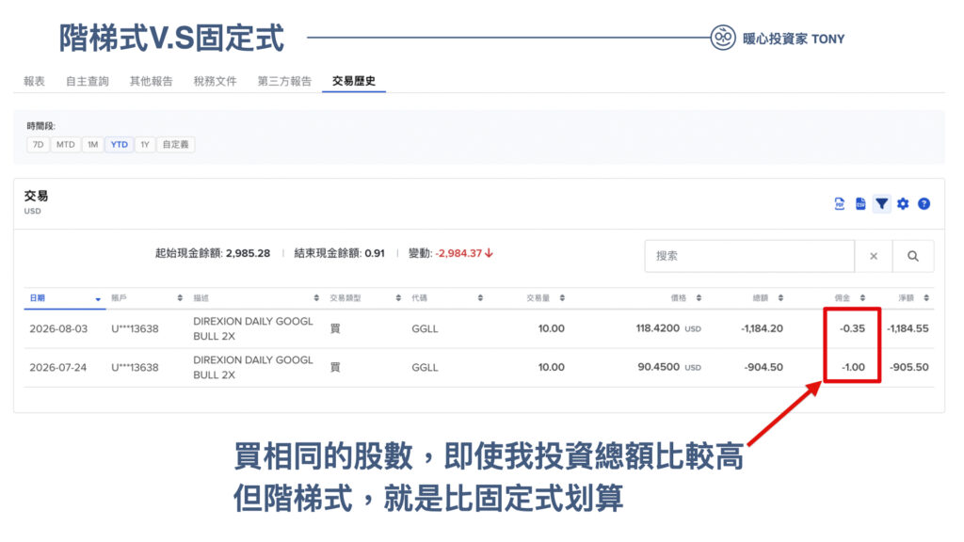Select the MTD time period

click(x=66, y=144)
